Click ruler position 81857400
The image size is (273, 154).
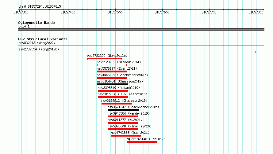point(68,12)
